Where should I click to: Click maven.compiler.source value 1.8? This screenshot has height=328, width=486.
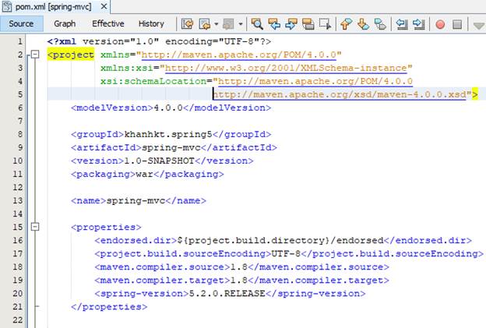238,267
